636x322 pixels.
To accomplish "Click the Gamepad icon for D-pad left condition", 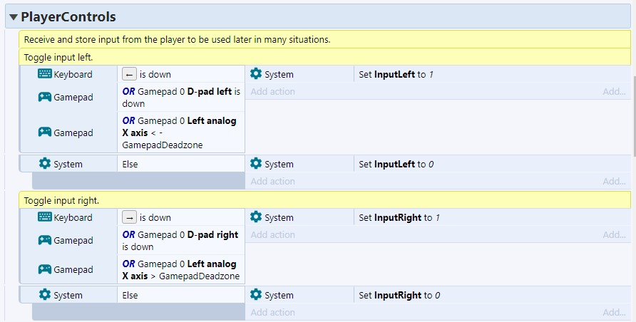I will coord(45,97).
